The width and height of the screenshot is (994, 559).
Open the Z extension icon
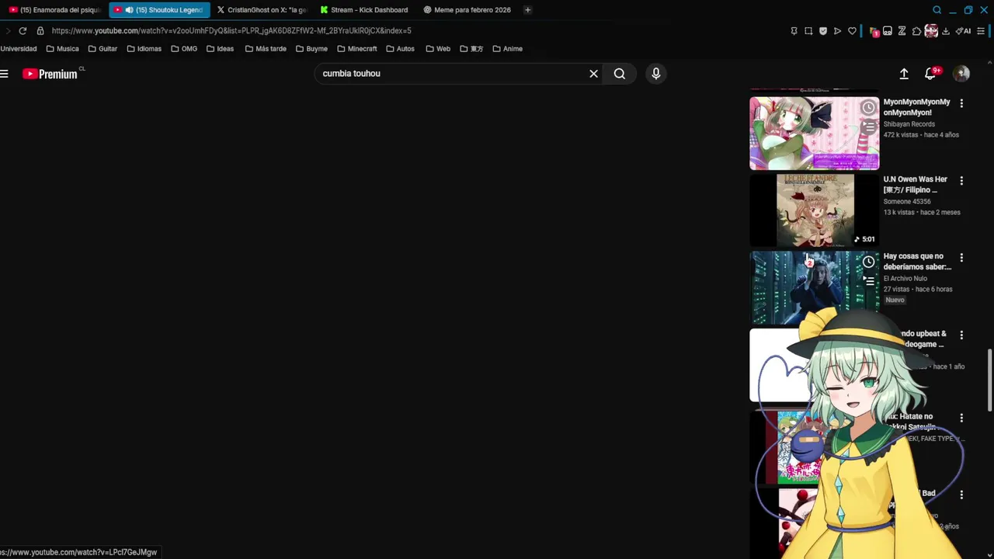pyautogui.click(x=902, y=31)
